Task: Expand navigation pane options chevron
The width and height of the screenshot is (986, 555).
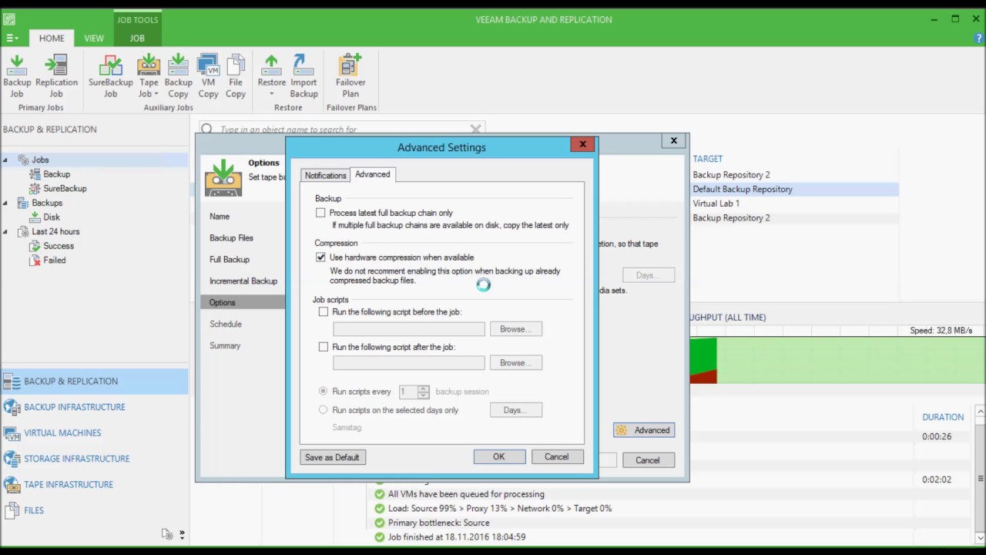Action: click(x=182, y=533)
